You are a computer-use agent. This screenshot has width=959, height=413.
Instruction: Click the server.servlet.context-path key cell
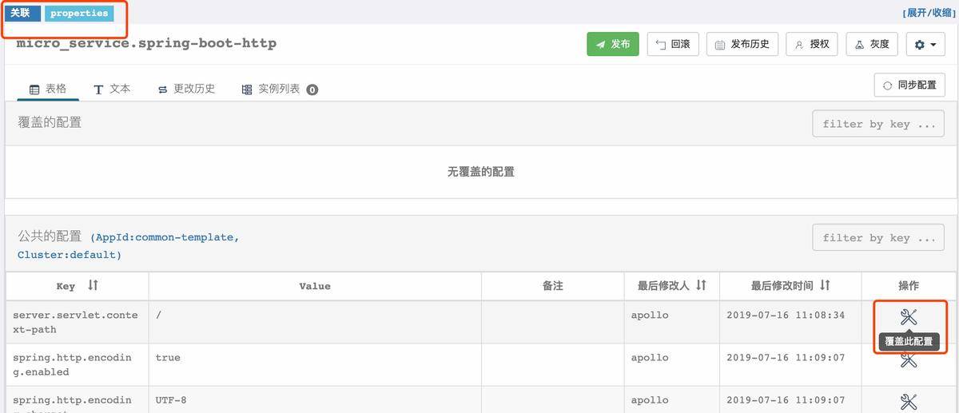(x=77, y=322)
